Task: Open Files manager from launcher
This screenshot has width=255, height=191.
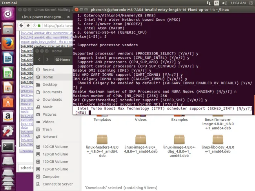Action: pyautogui.click(x=8, y=29)
